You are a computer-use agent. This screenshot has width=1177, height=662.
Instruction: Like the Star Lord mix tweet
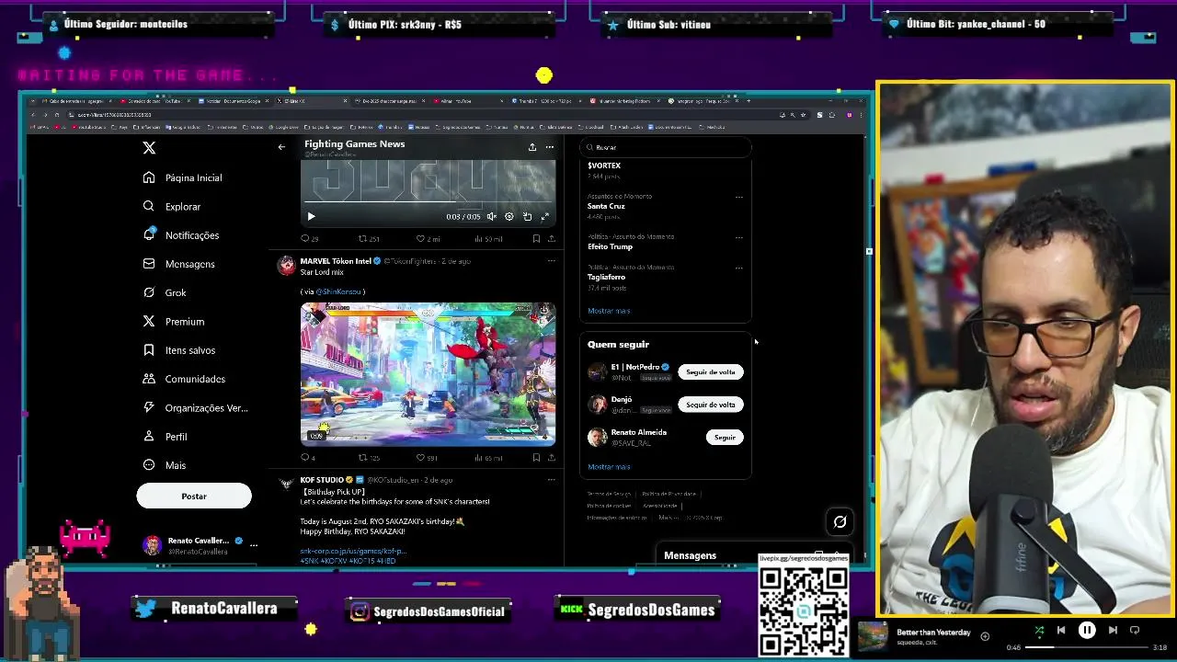click(427, 458)
